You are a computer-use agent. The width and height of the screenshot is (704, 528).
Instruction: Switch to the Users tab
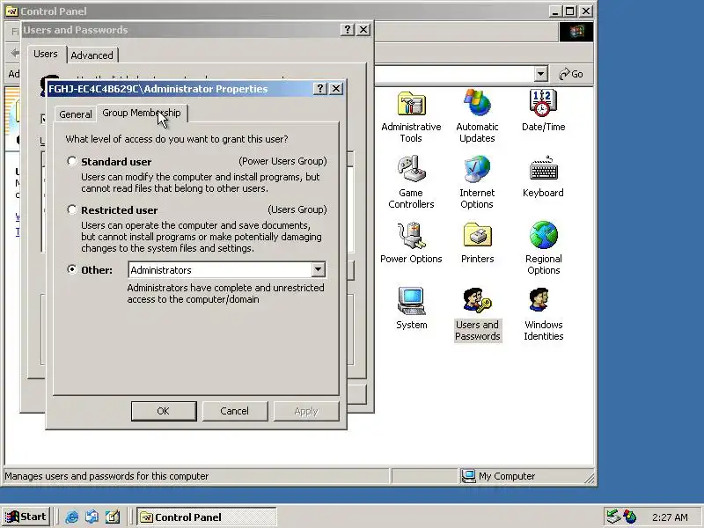[x=46, y=54]
